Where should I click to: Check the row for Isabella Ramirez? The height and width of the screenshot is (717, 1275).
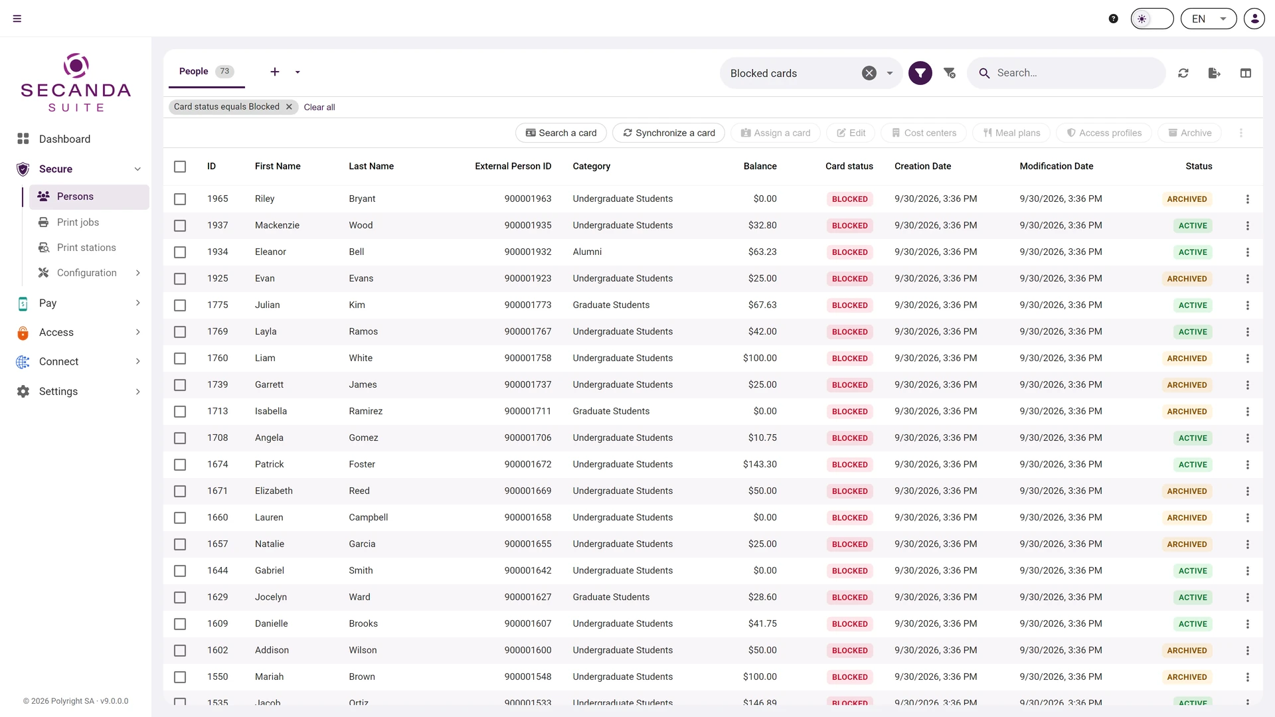[180, 412]
